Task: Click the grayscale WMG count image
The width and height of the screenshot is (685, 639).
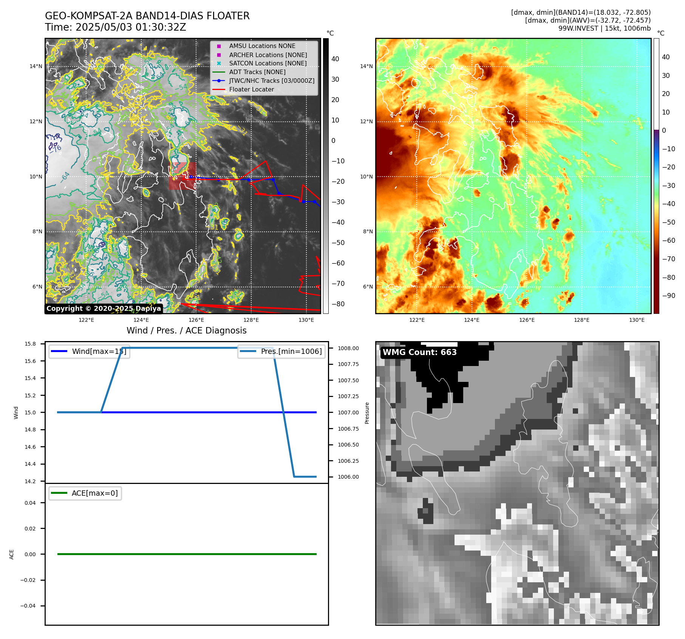Action: (517, 483)
